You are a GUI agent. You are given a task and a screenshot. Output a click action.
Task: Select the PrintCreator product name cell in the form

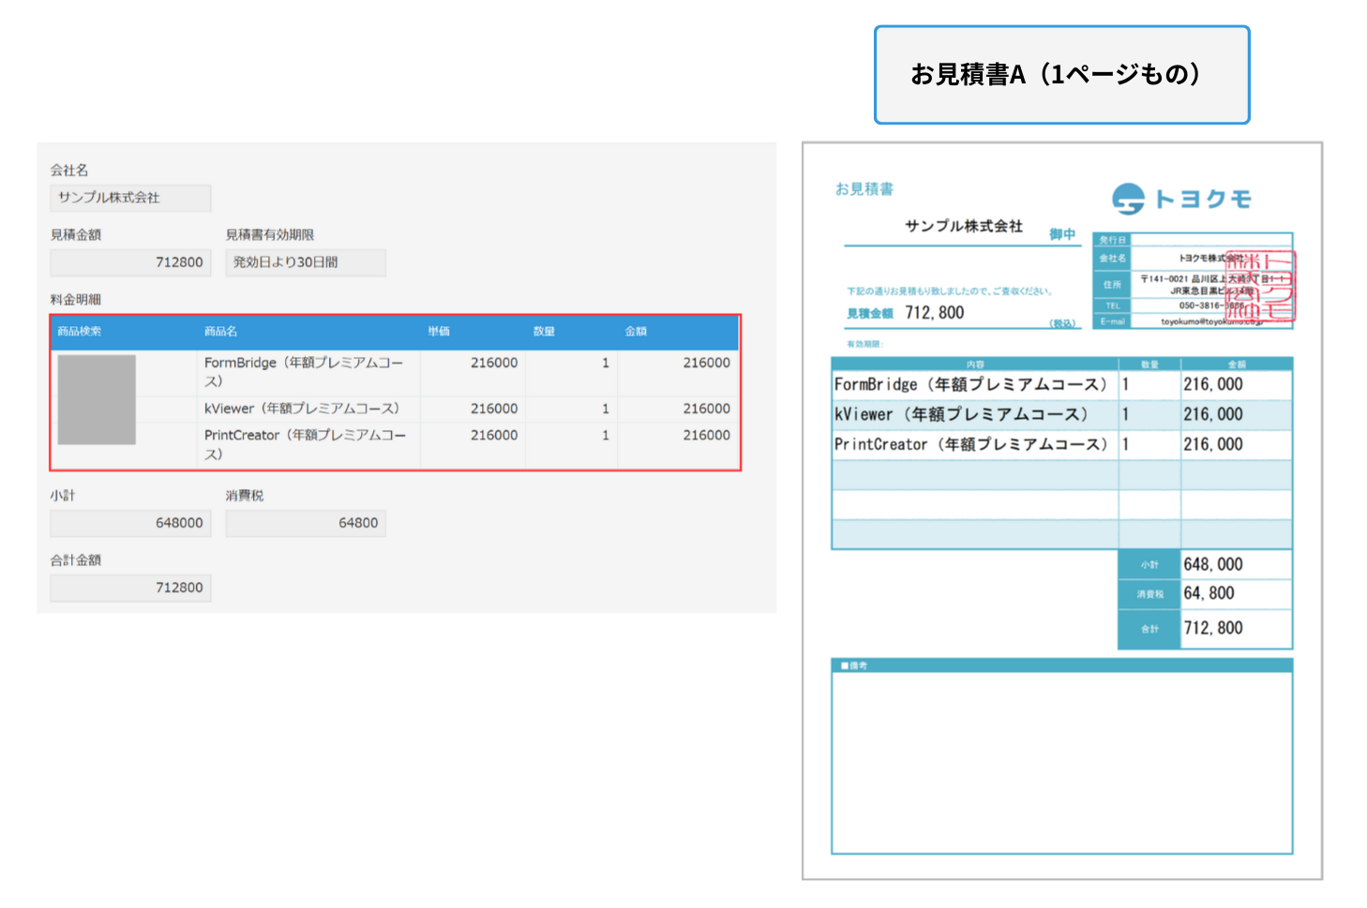coord(305,444)
